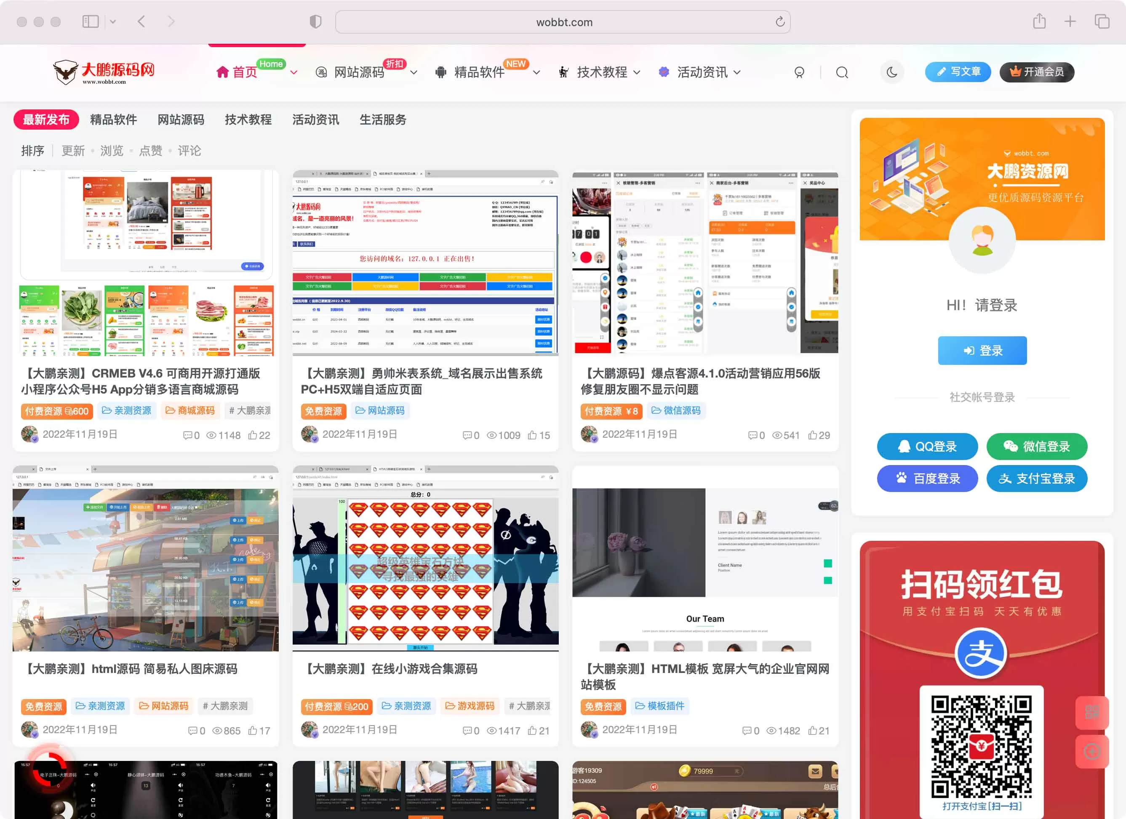Open the 技术教程 nav menu
The height and width of the screenshot is (819, 1126).
[593, 72]
